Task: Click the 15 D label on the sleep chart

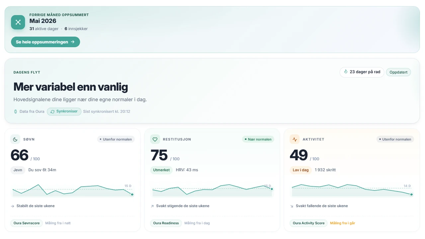Action: [x=128, y=186]
